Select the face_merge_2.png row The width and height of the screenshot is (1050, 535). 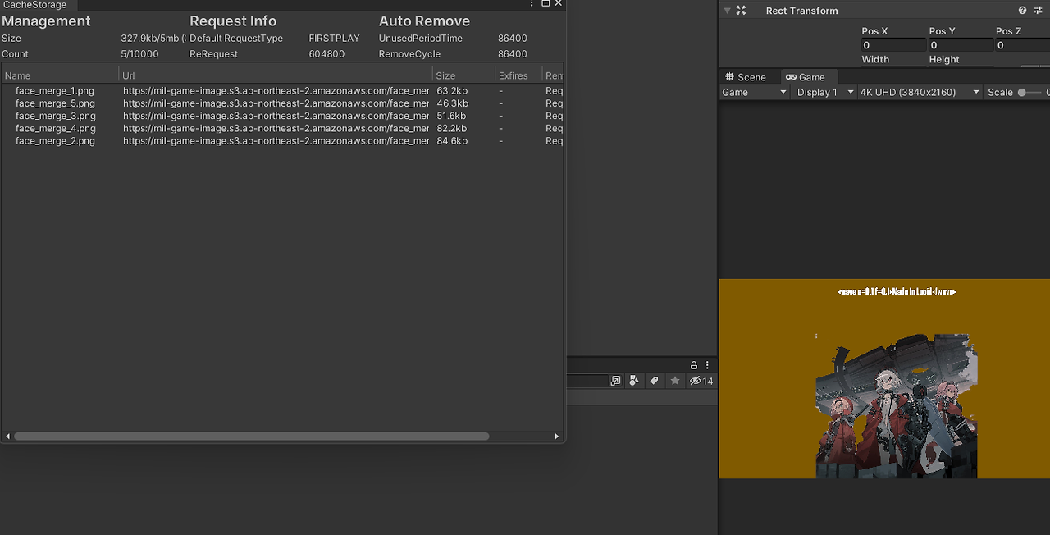pyautogui.click(x=282, y=141)
